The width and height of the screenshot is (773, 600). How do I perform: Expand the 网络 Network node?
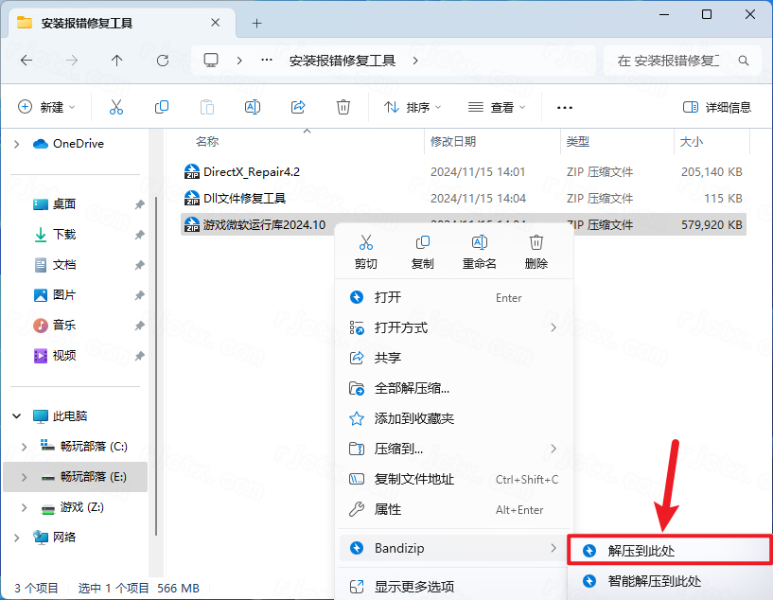pyautogui.click(x=16, y=538)
